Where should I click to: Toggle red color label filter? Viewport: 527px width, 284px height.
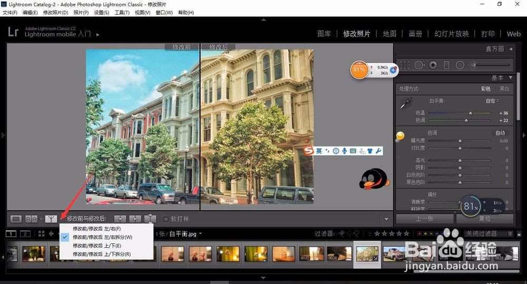tap(419, 233)
